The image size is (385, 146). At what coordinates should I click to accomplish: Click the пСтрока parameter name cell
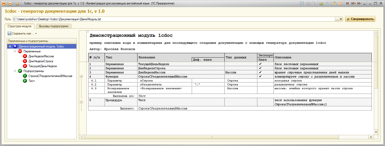click(x=164, y=81)
